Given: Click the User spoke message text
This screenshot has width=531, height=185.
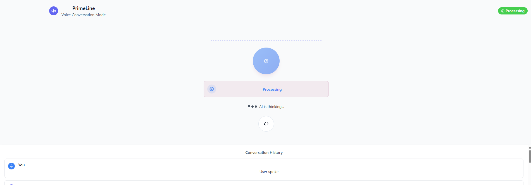Looking at the screenshot, I should [x=269, y=172].
